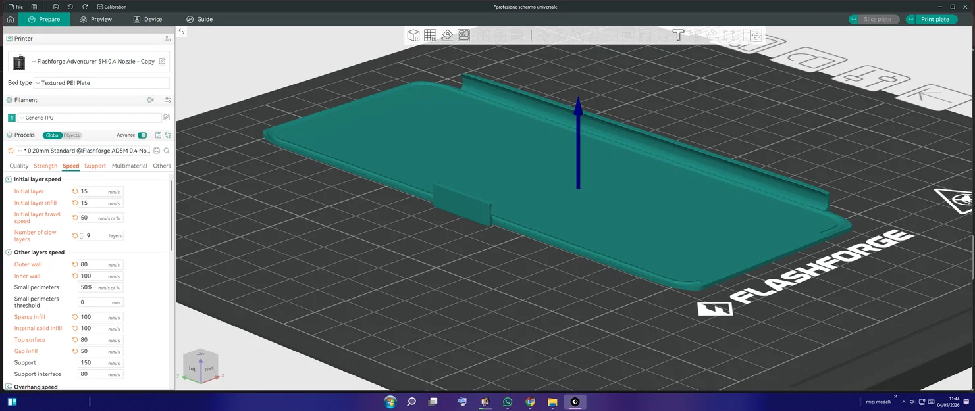This screenshot has height=411, width=975.
Task: Click the Add plate grid icon
Action: click(x=430, y=36)
